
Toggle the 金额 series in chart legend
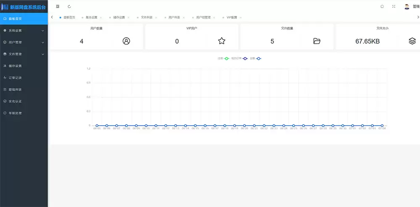(256, 58)
